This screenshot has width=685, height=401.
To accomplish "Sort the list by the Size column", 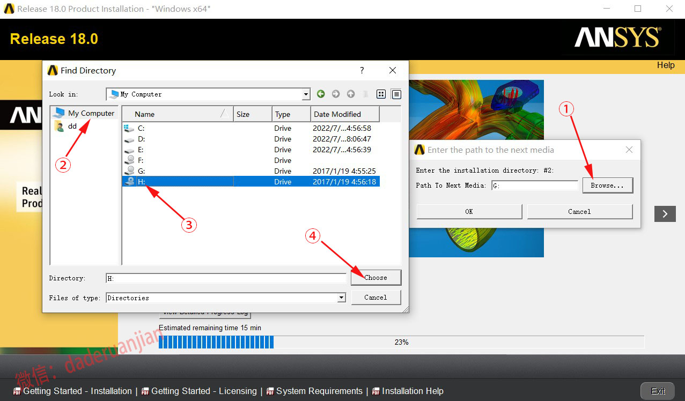I will point(253,114).
